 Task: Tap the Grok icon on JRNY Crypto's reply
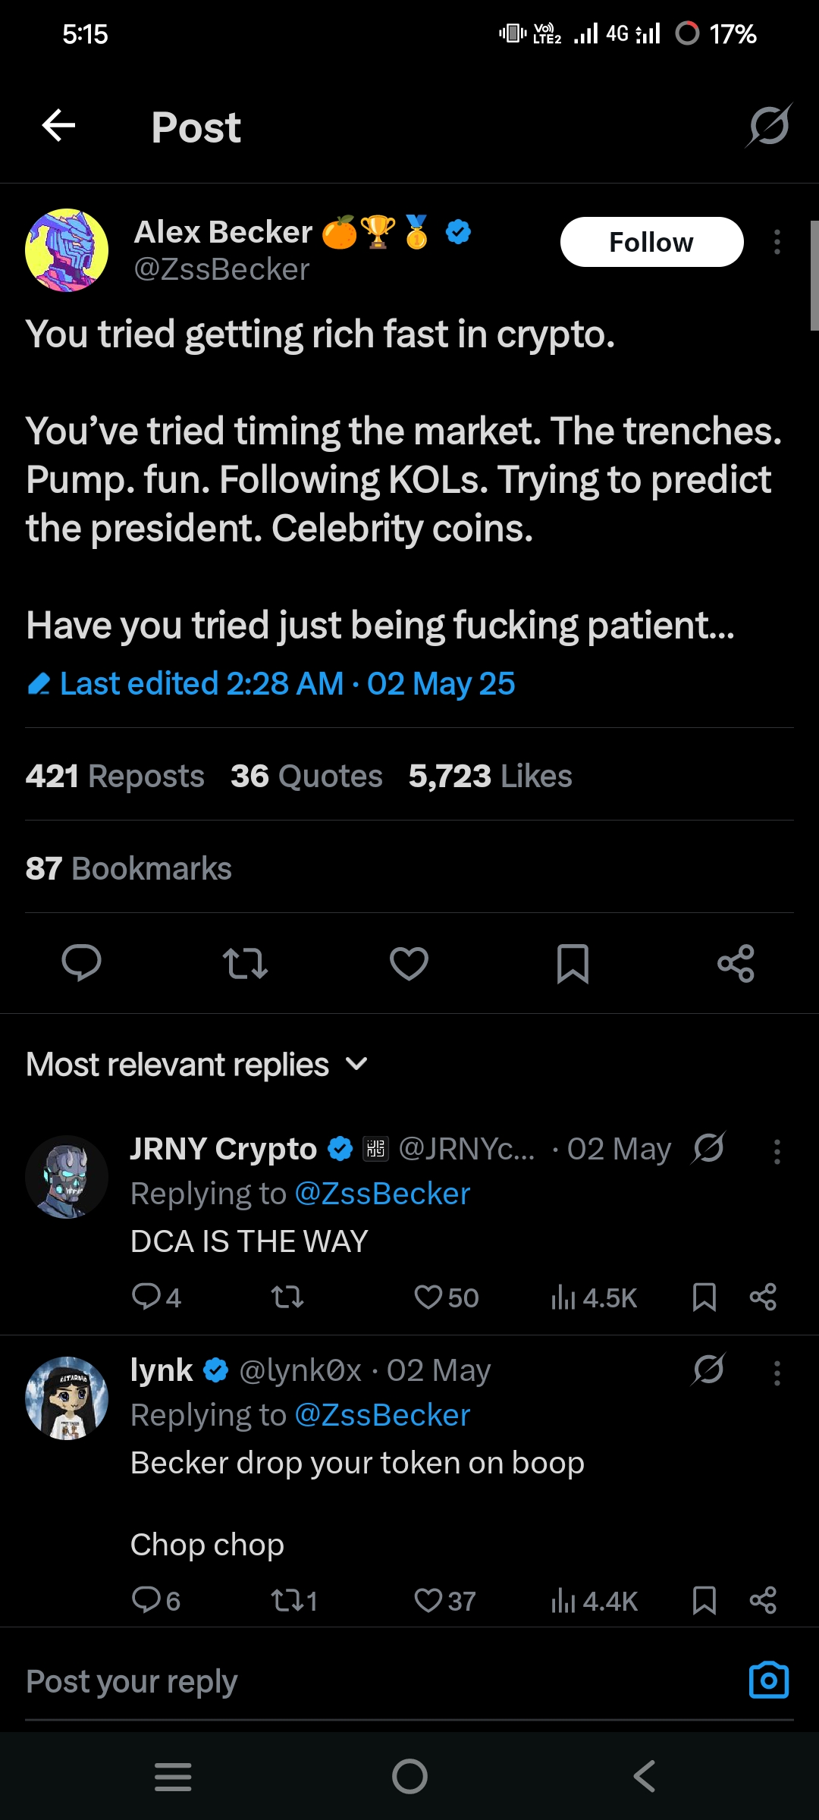[x=709, y=1149]
